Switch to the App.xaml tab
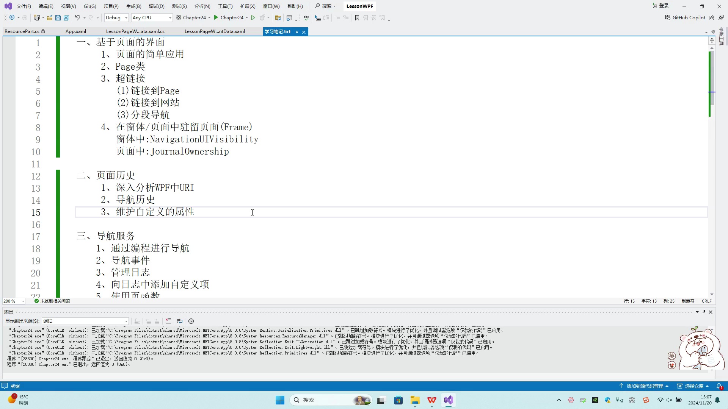This screenshot has width=728, height=409. [76, 31]
